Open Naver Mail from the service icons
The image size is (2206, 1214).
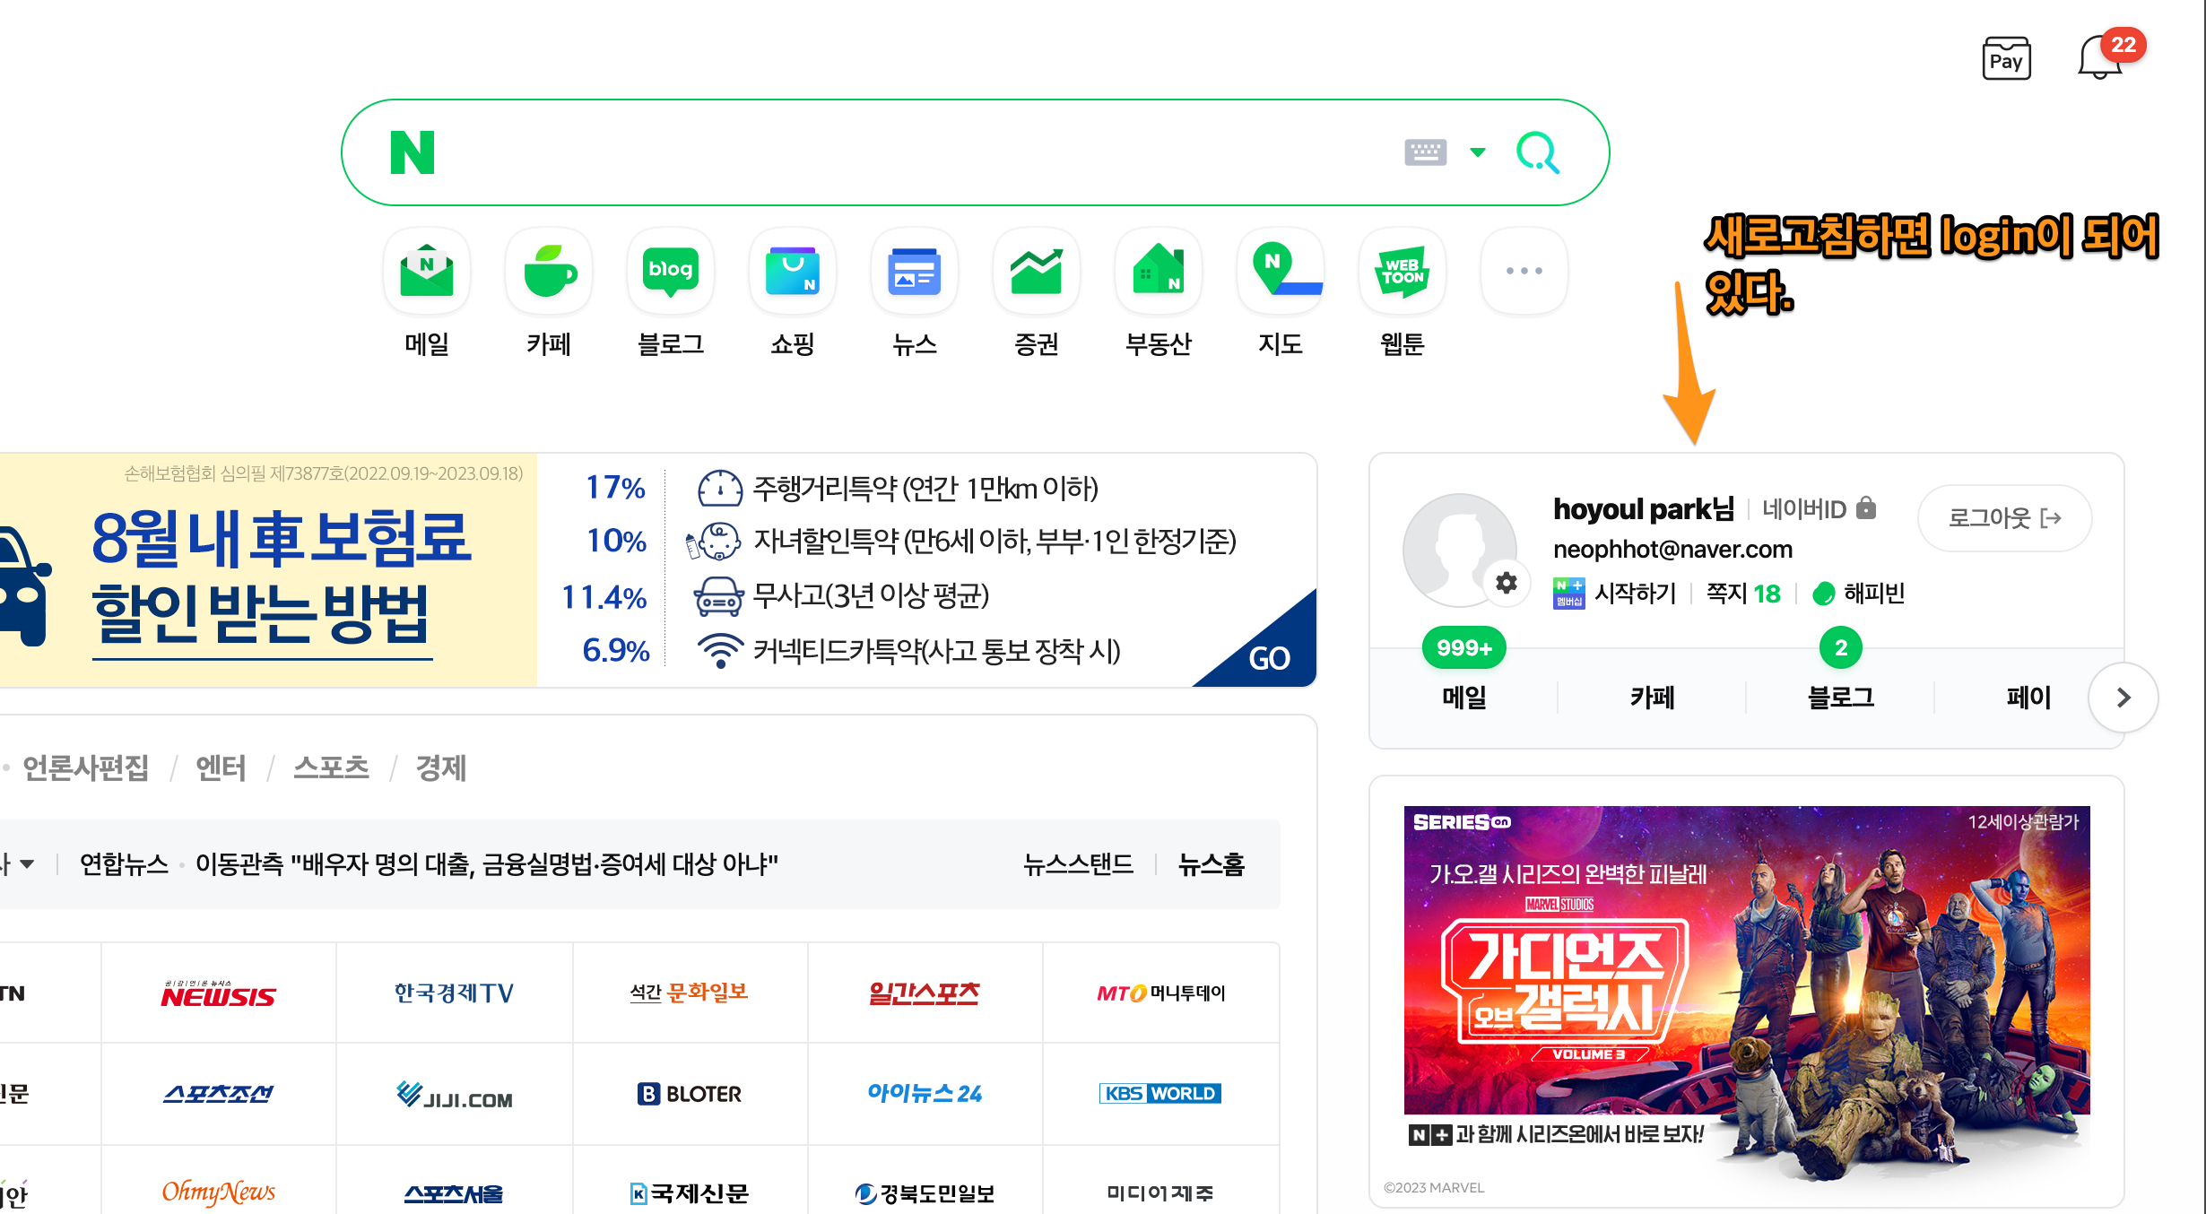426,272
